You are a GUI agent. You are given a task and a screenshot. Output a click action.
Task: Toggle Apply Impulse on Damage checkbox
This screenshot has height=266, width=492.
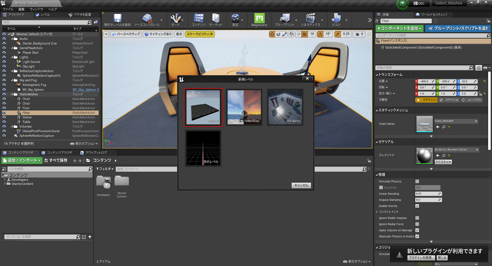(x=417, y=230)
